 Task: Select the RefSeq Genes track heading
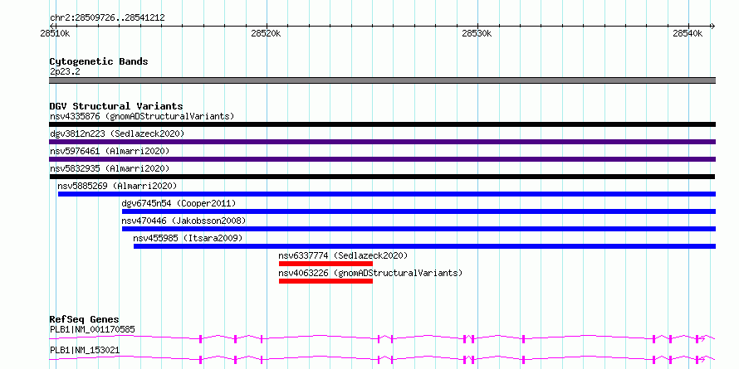tap(85, 319)
